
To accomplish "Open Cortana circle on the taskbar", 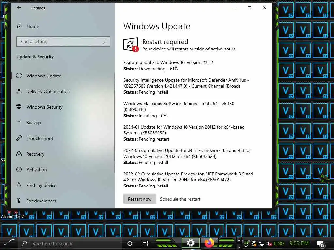I will tap(129, 243).
